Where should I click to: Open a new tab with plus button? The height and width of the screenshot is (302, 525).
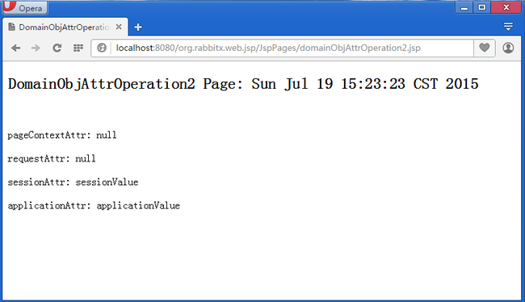pyautogui.click(x=138, y=27)
